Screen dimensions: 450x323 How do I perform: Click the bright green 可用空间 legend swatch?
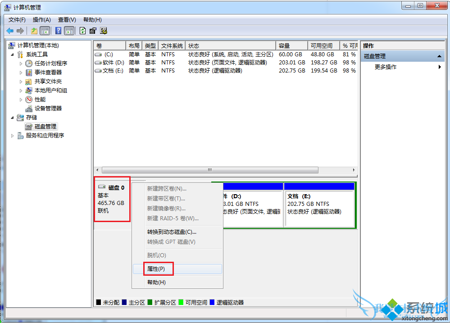click(181, 302)
